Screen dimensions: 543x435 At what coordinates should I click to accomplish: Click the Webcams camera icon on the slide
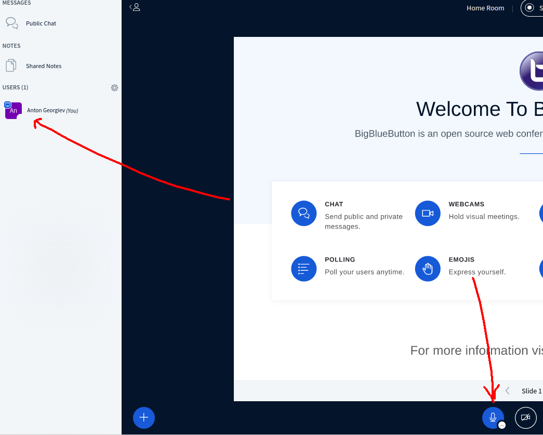[427, 213]
